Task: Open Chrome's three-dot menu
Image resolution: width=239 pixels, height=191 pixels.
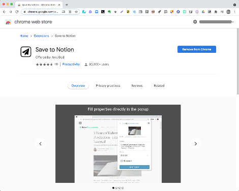Action: 234,12
